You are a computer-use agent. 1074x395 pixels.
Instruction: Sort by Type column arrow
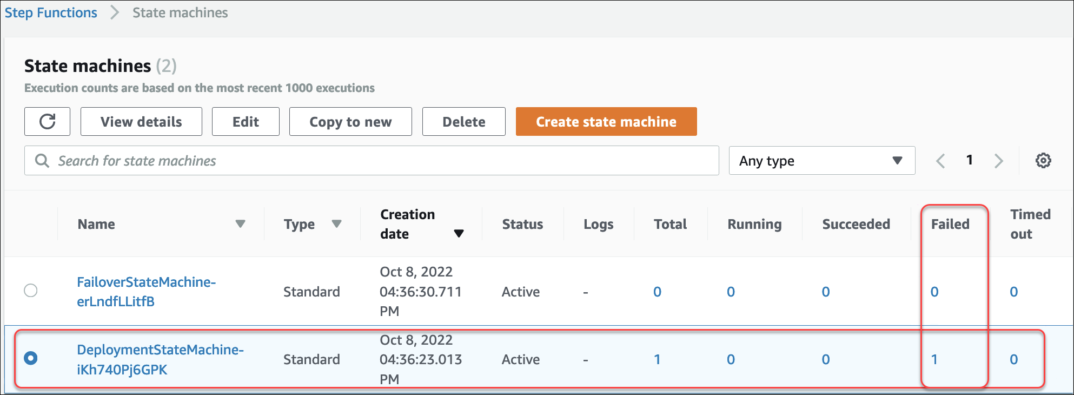pos(336,224)
